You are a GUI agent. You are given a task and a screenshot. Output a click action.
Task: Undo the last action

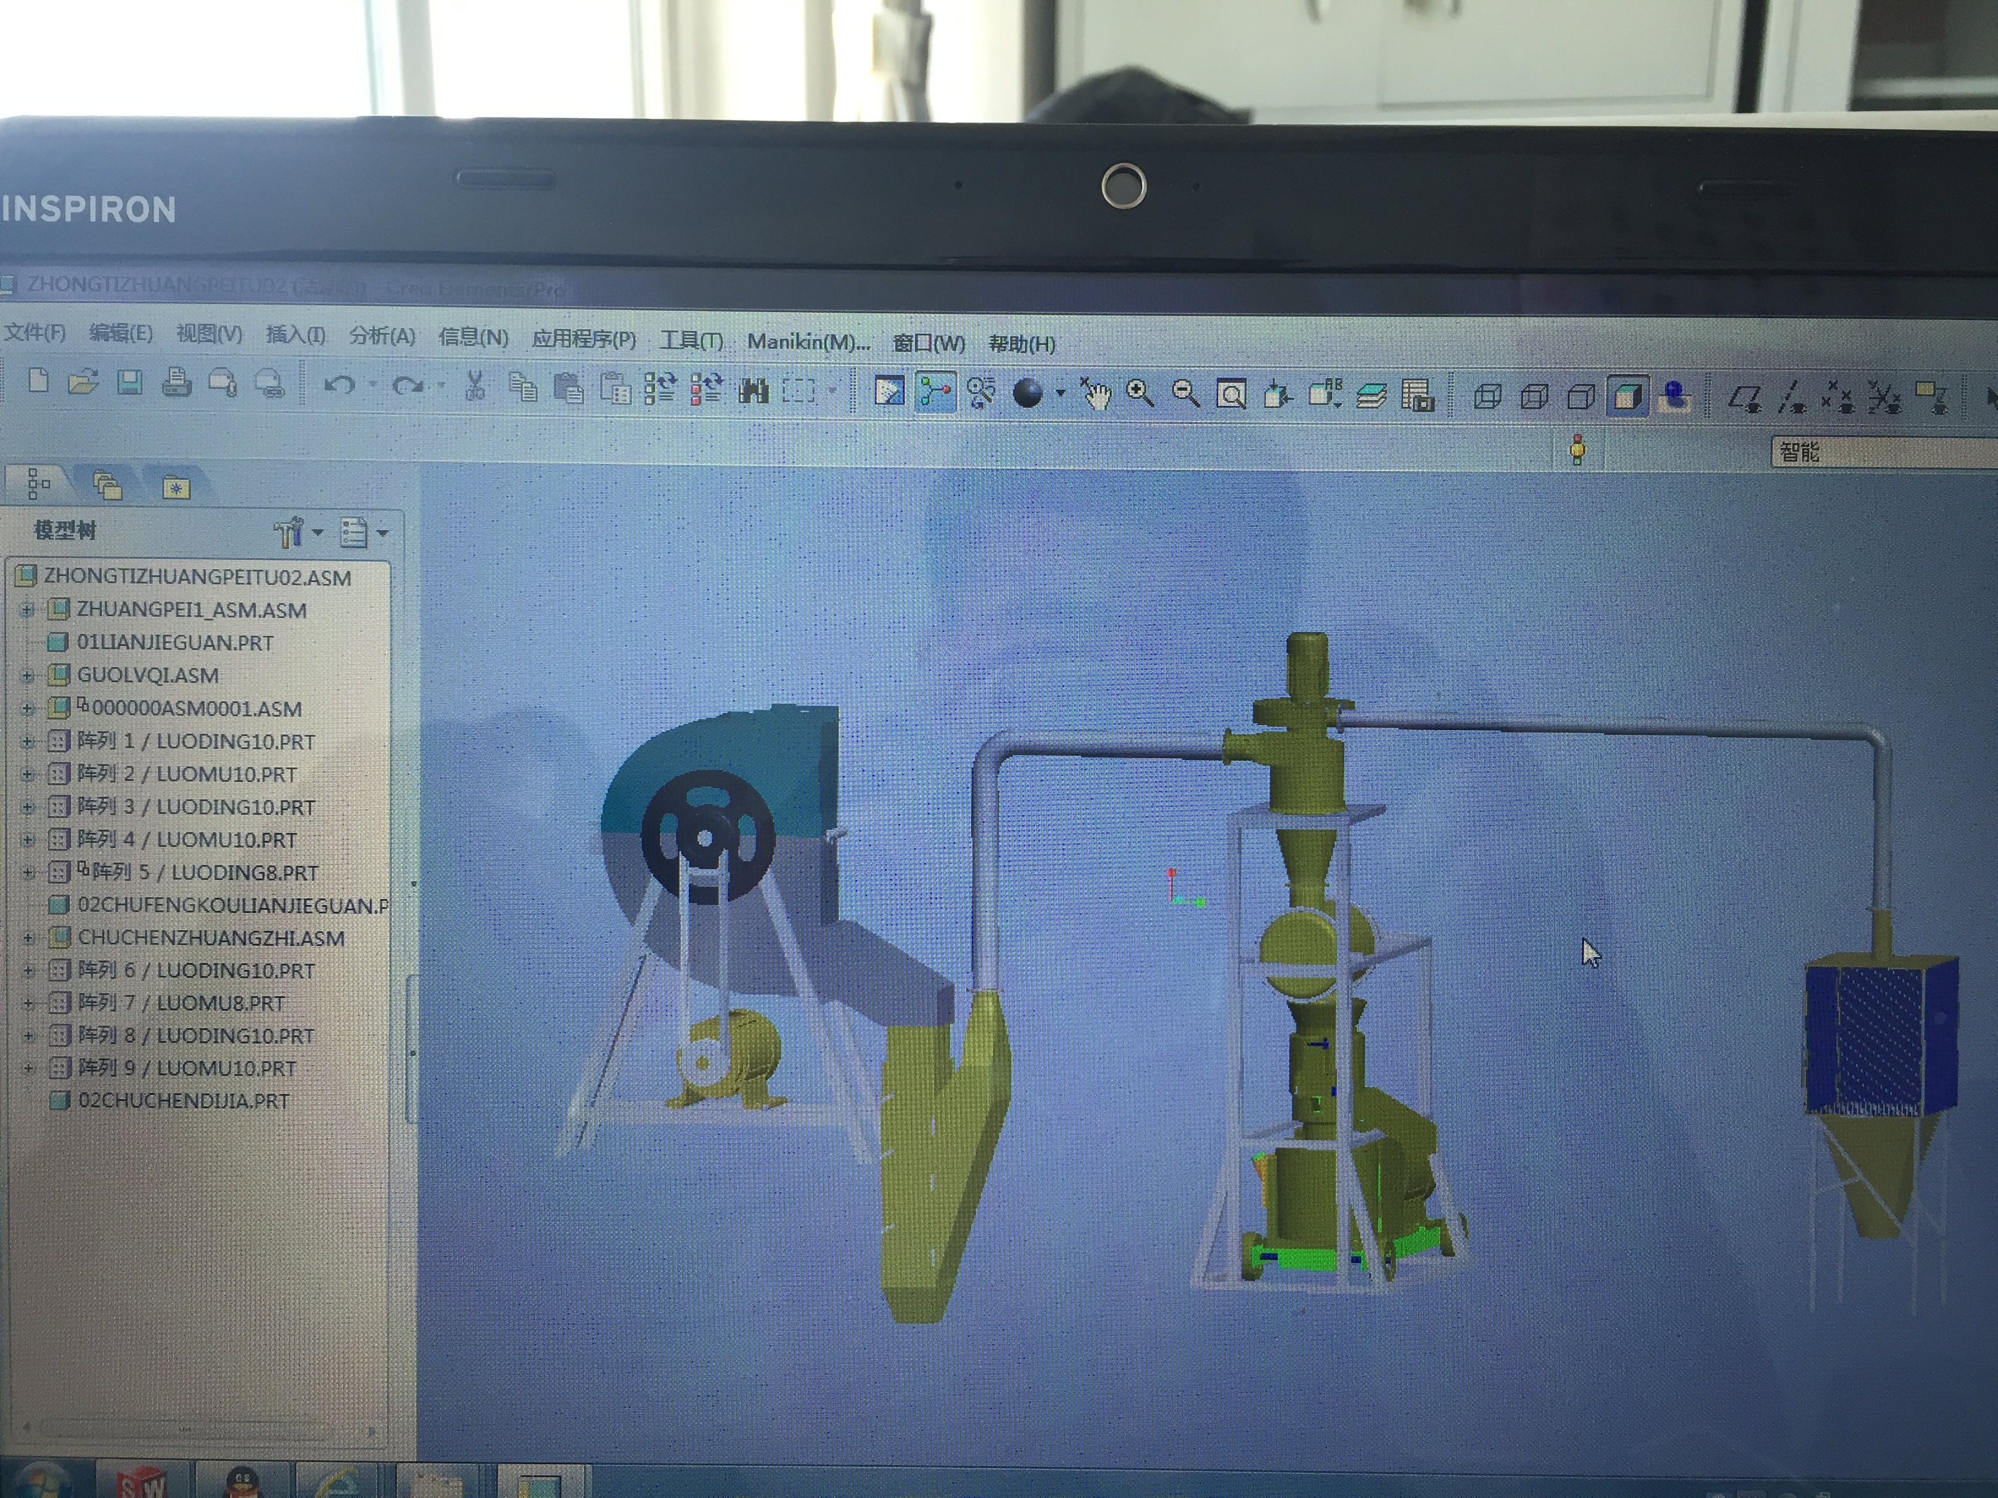point(340,386)
